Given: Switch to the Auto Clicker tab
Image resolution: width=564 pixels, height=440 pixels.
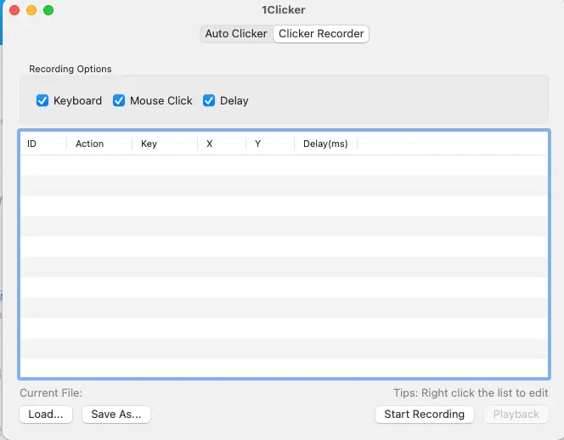Looking at the screenshot, I should pyautogui.click(x=236, y=34).
